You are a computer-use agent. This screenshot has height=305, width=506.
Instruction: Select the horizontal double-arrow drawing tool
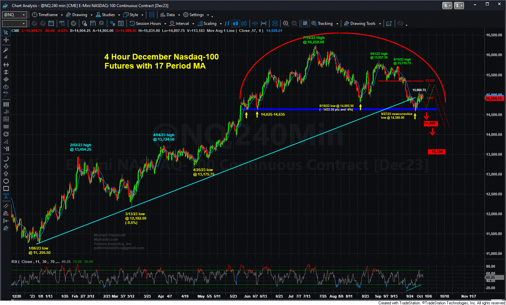(x=5, y=65)
